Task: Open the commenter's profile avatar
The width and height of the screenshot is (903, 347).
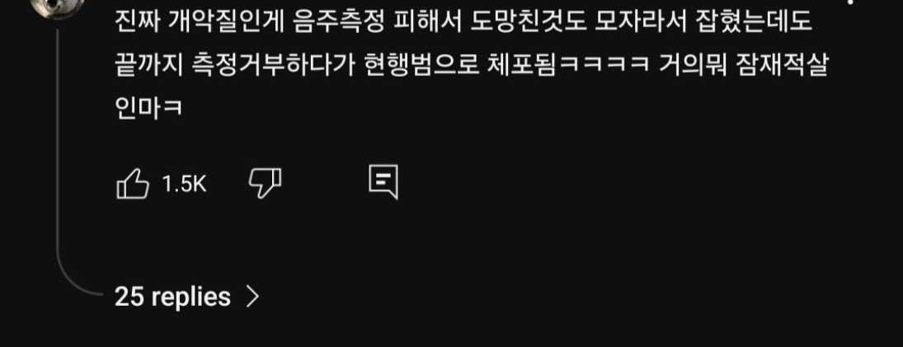Action: 56,7
